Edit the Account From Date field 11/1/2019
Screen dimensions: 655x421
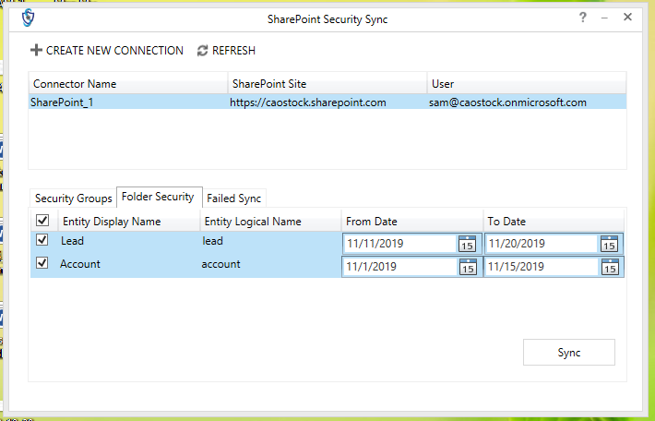(x=399, y=266)
